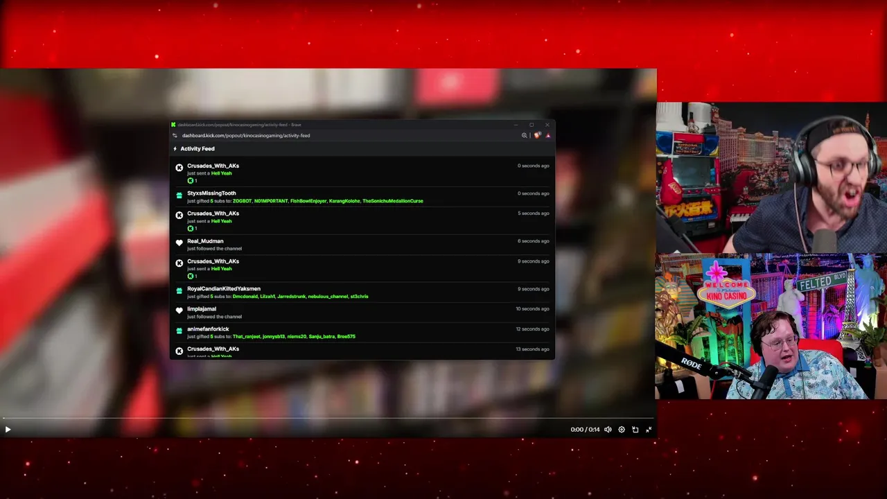Click the dashboard.kick.com address bar URL

(246, 135)
